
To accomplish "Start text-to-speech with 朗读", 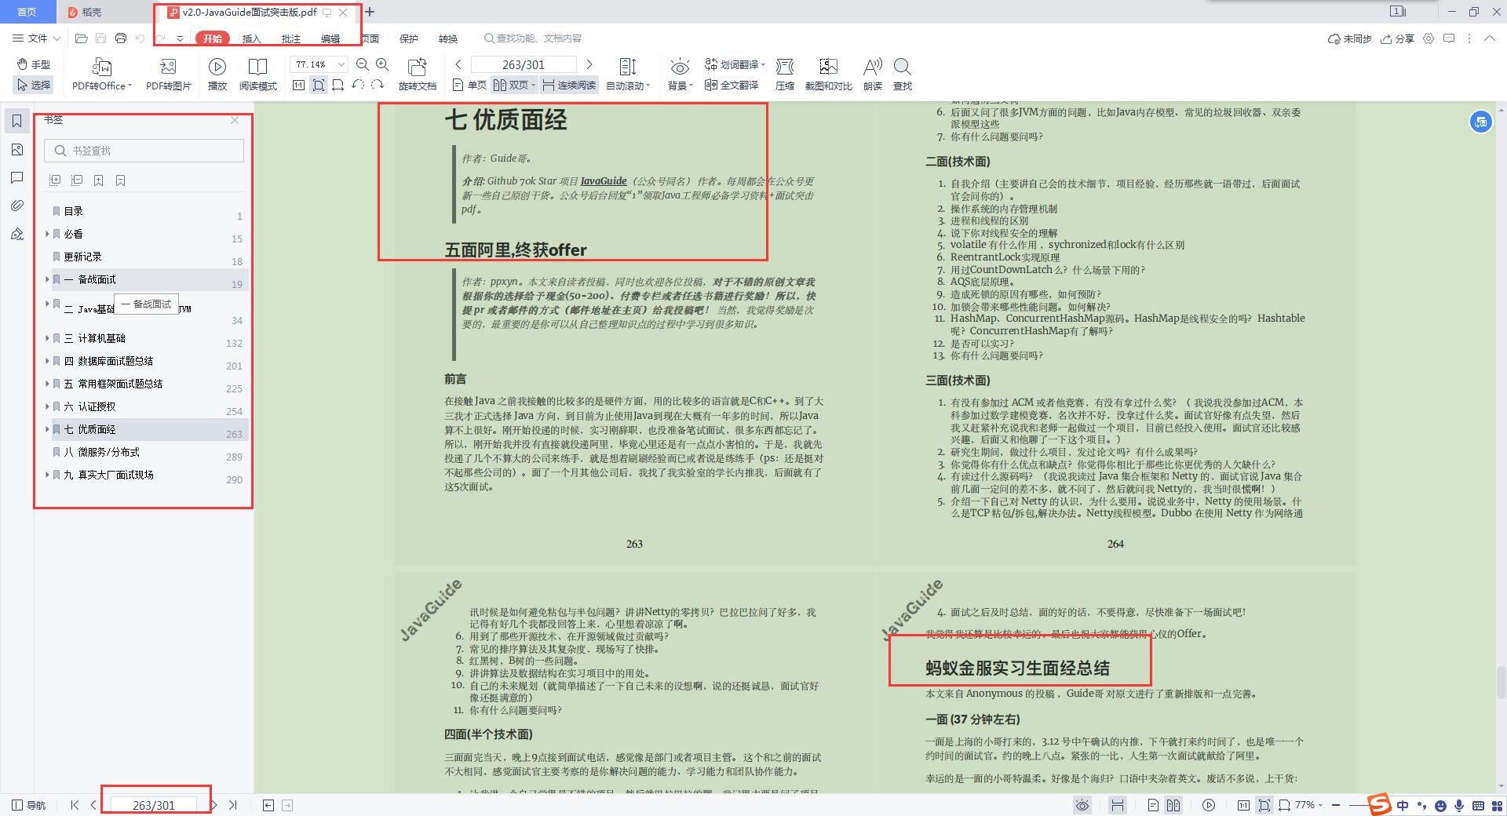I will (872, 75).
